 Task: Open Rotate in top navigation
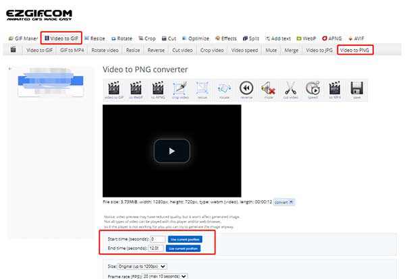[x=122, y=38]
